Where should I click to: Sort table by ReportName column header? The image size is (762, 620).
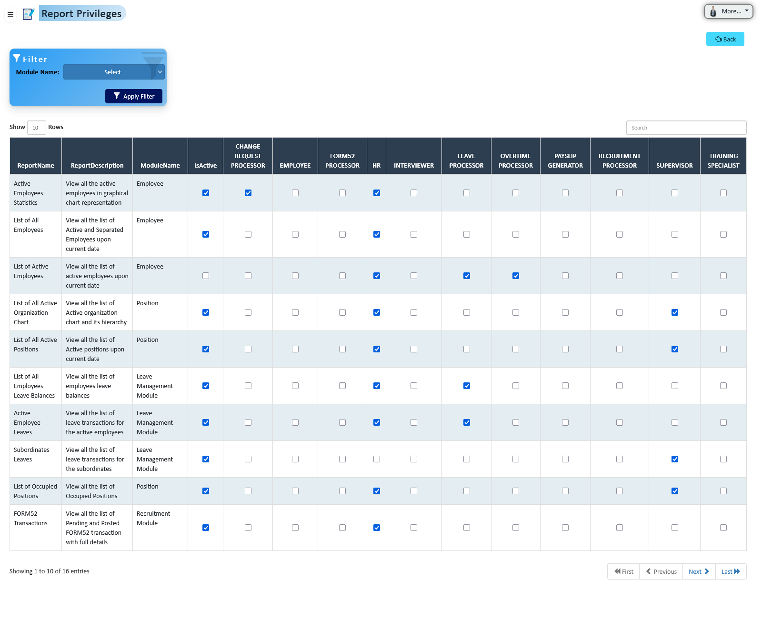coord(36,165)
